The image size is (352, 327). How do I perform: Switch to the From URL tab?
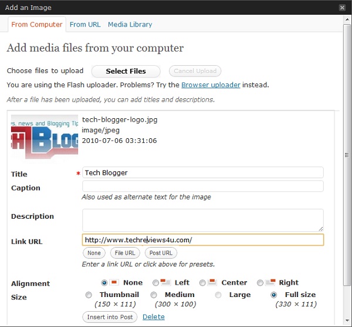85,24
